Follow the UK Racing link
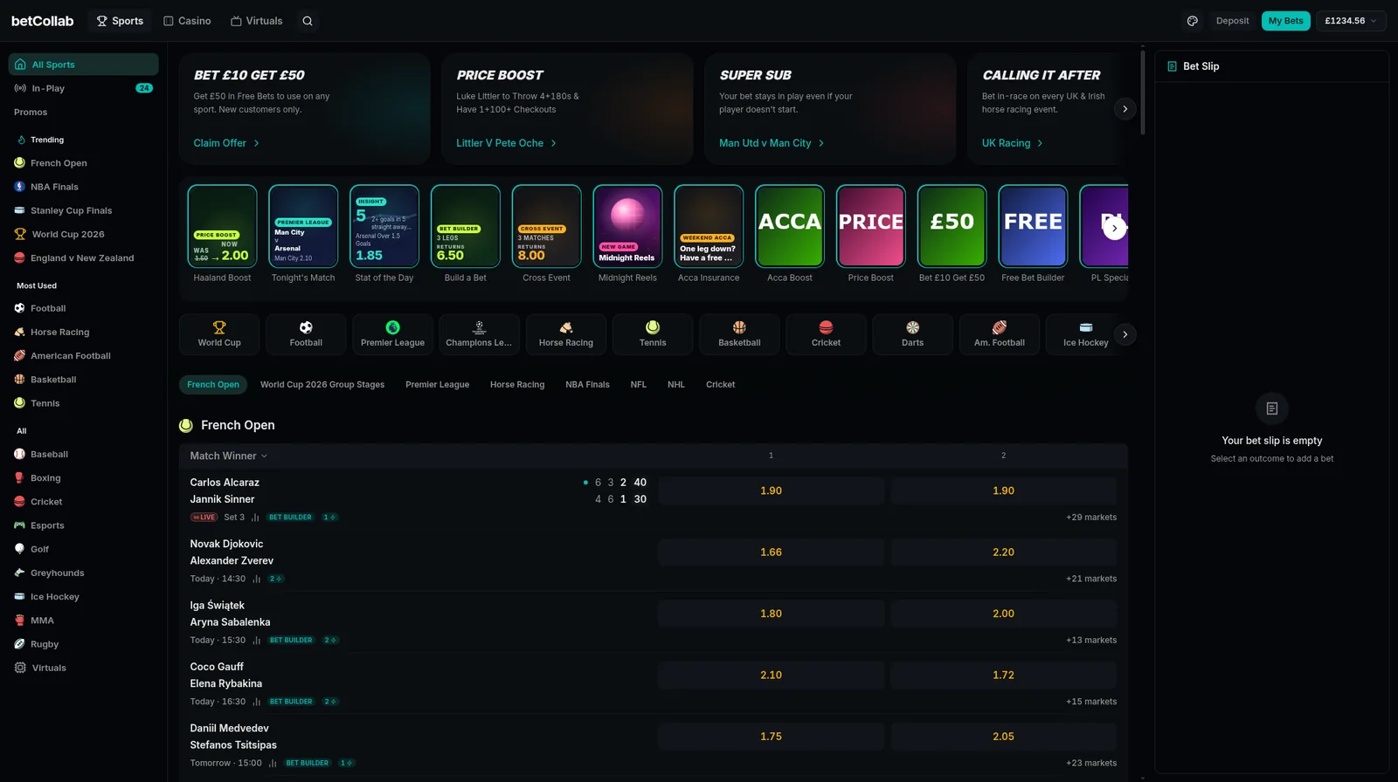This screenshot has width=1398, height=782. (1012, 143)
